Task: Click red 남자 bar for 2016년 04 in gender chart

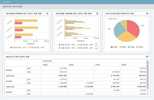Action: coord(18,37)
